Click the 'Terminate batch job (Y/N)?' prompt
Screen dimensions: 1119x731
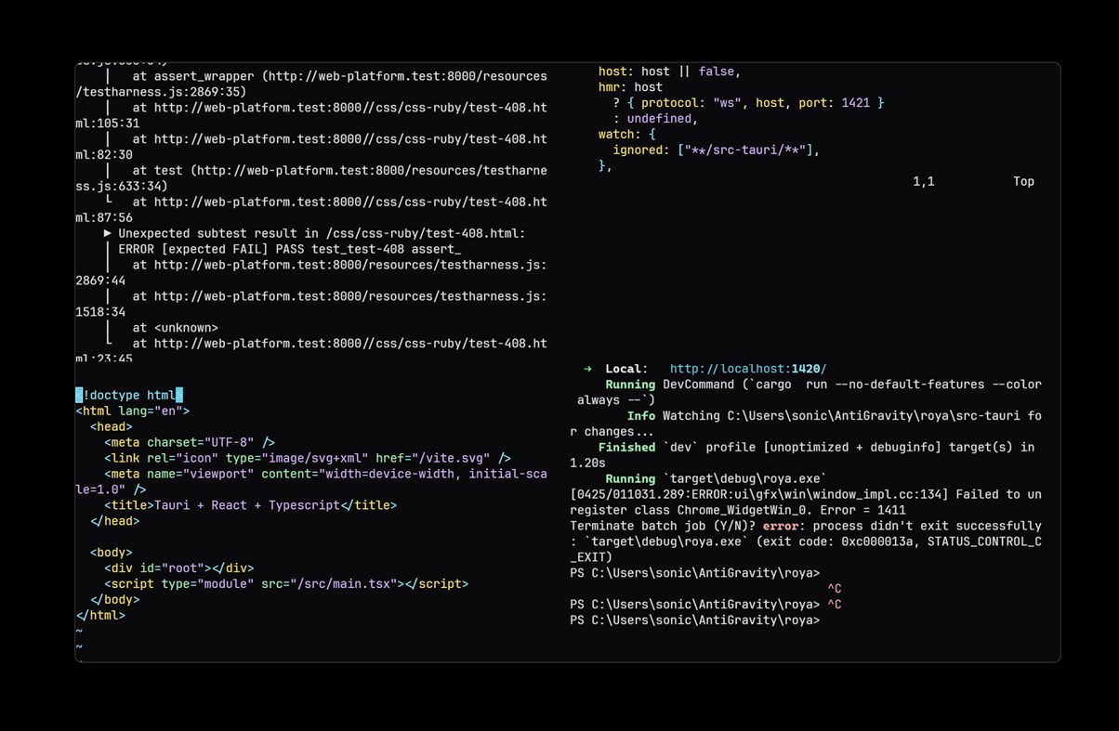pos(663,527)
